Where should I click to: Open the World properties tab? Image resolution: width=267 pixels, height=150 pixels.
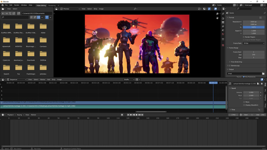tap(223, 34)
